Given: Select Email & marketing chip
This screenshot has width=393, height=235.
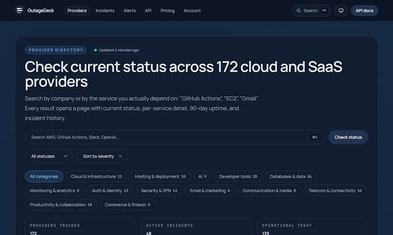Looking at the screenshot, I should coord(210,191).
